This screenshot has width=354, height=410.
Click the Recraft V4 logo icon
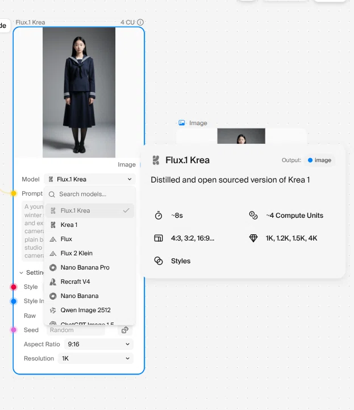pyautogui.click(x=53, y=281)
